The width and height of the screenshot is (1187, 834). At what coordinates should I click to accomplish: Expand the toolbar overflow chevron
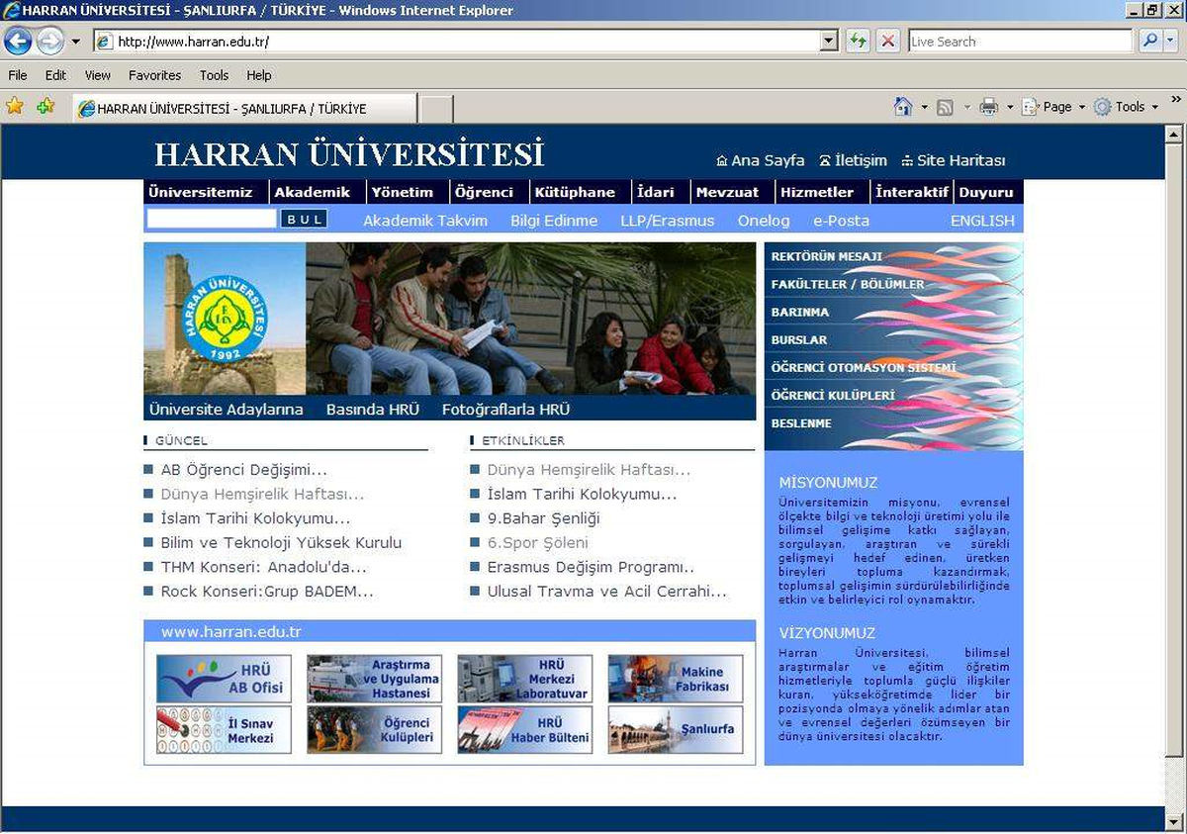(x=1176, y=99)
